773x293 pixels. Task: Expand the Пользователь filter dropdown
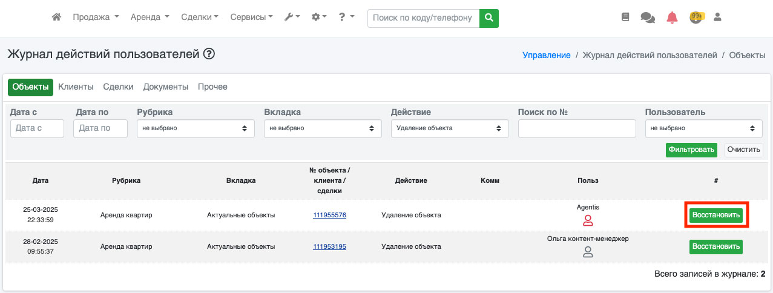(x=703, y=128)
